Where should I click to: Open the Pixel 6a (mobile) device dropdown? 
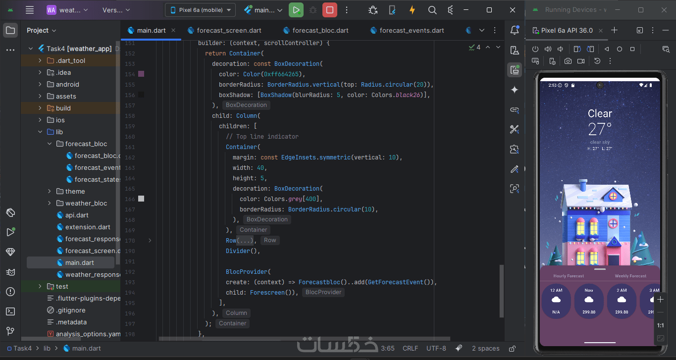tap(200, 10)
